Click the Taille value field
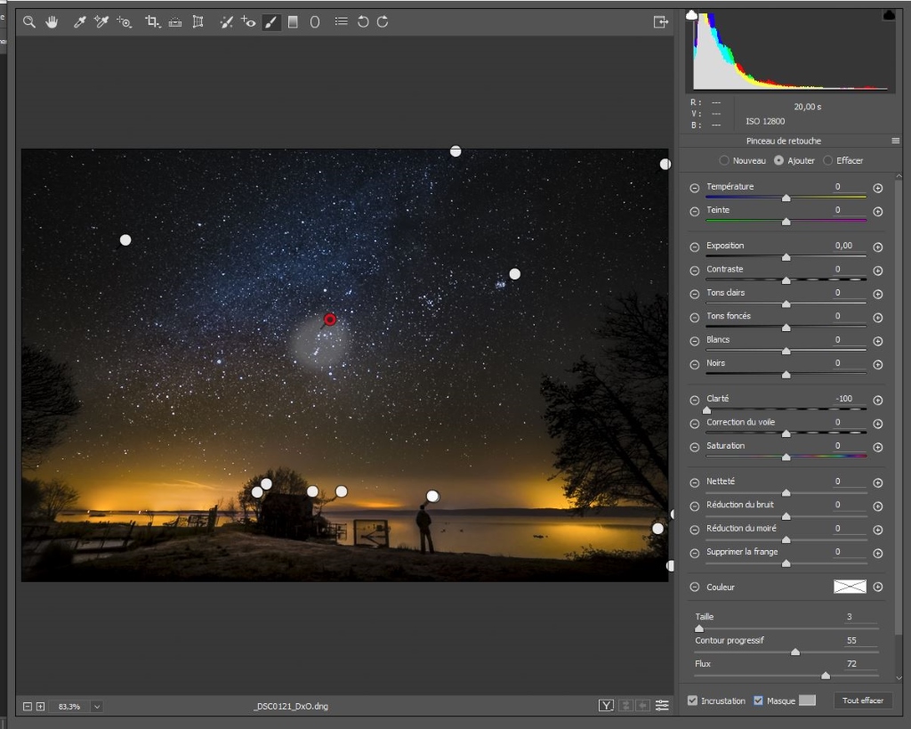The height and width of the screenshot is (729, 911). pos(859,617)
